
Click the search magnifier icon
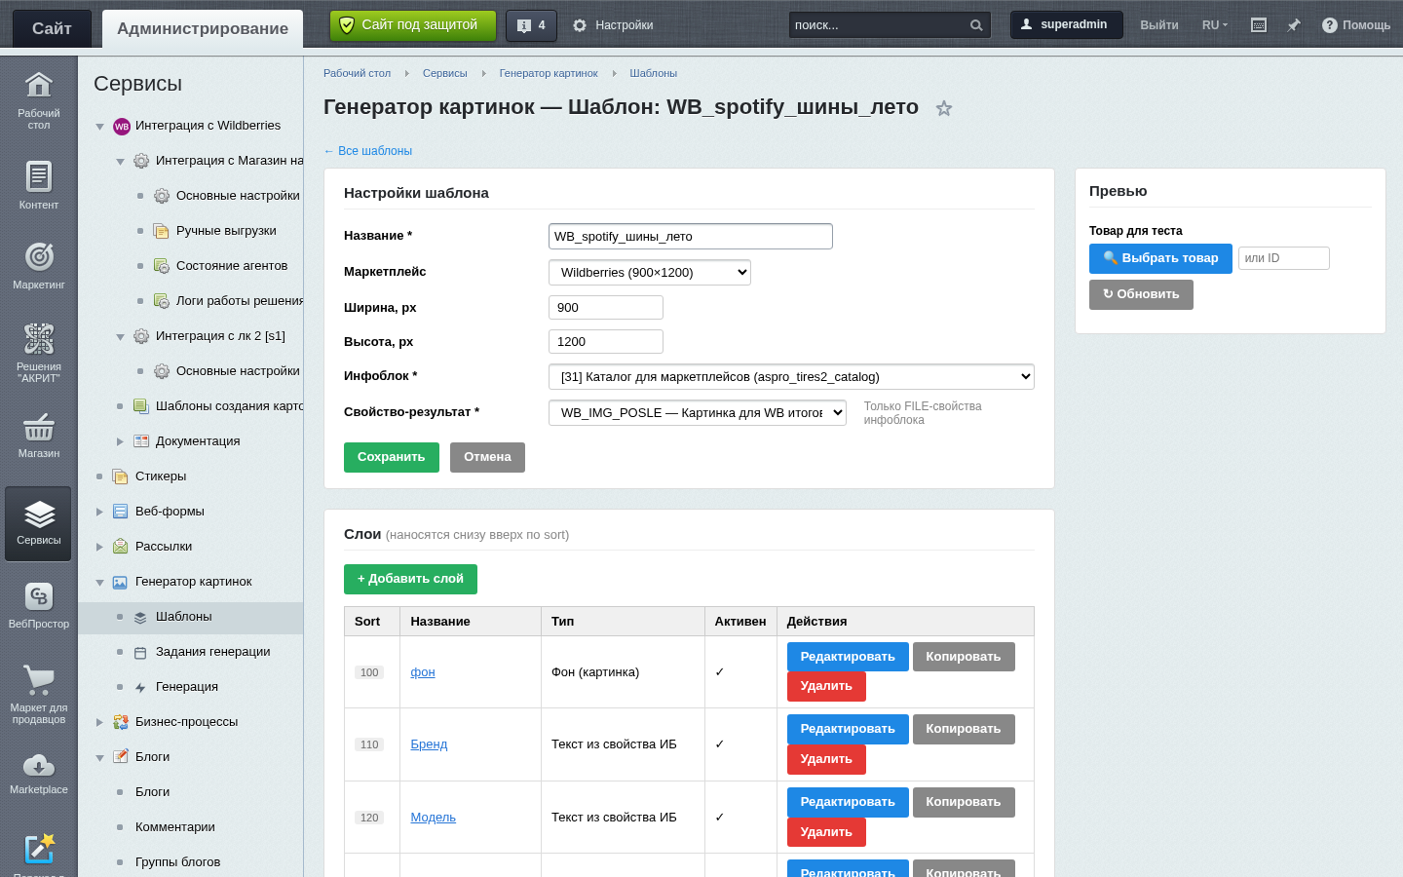(x=976, y=25)
